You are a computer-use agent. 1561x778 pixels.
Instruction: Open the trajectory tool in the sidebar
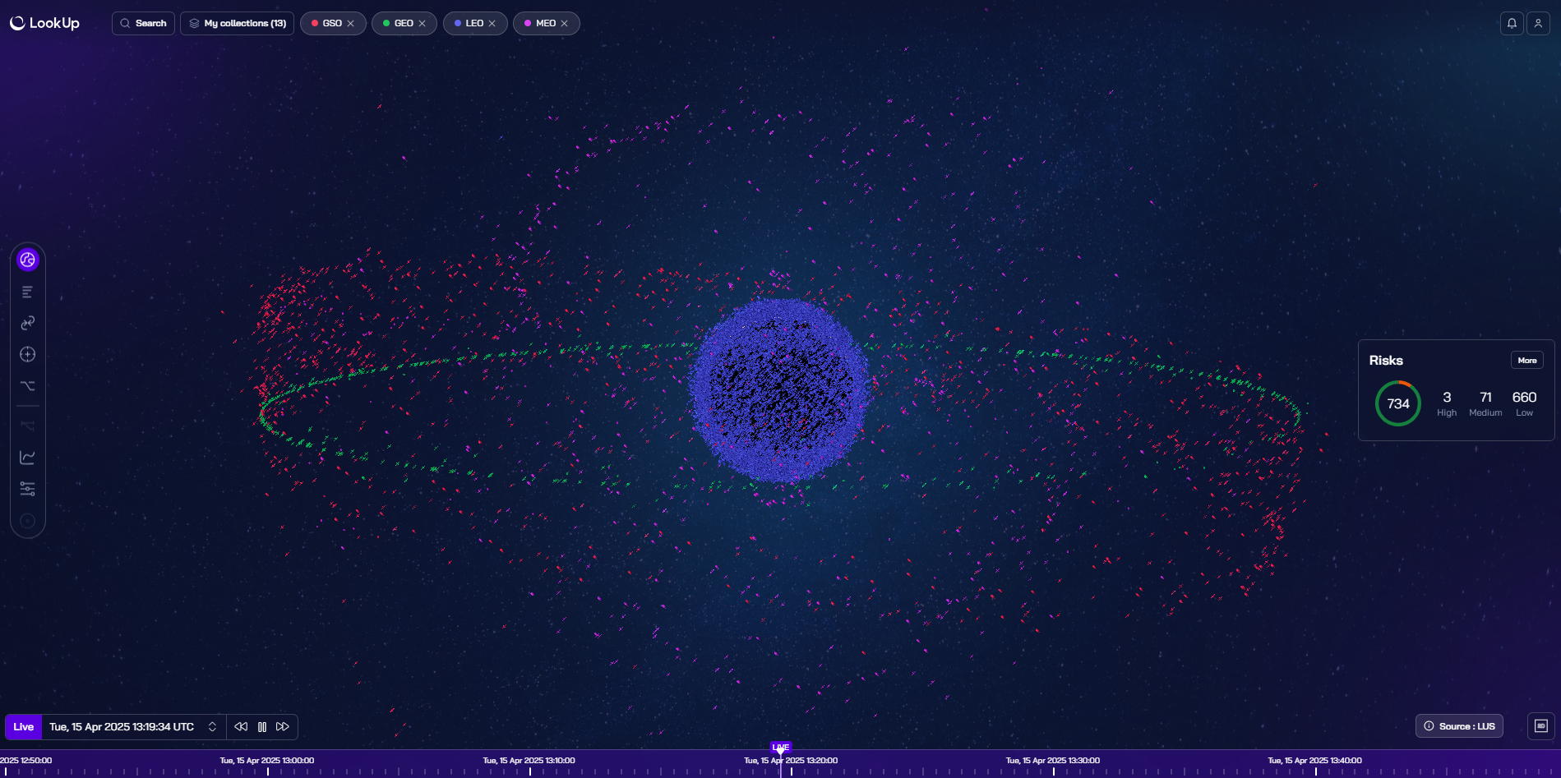tap(27, 385)
